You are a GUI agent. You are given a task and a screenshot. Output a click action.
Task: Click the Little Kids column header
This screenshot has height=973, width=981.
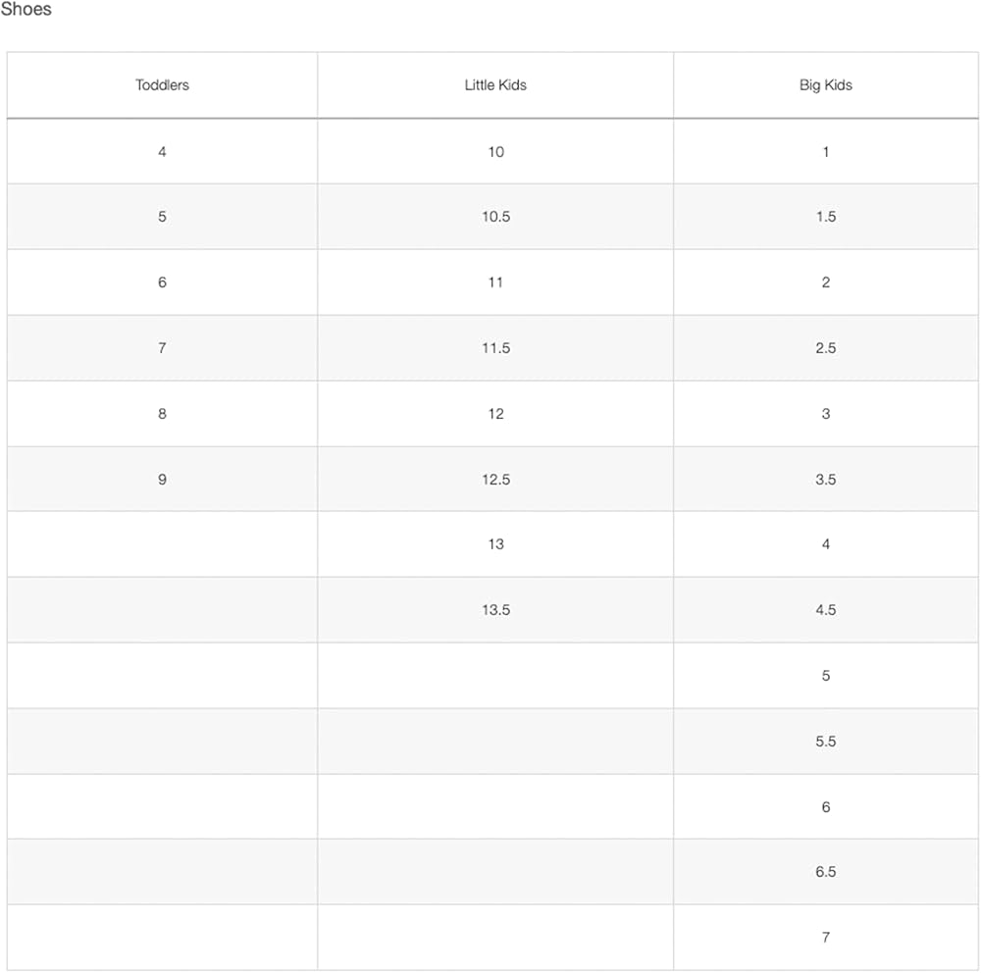[x=495, y=85]
